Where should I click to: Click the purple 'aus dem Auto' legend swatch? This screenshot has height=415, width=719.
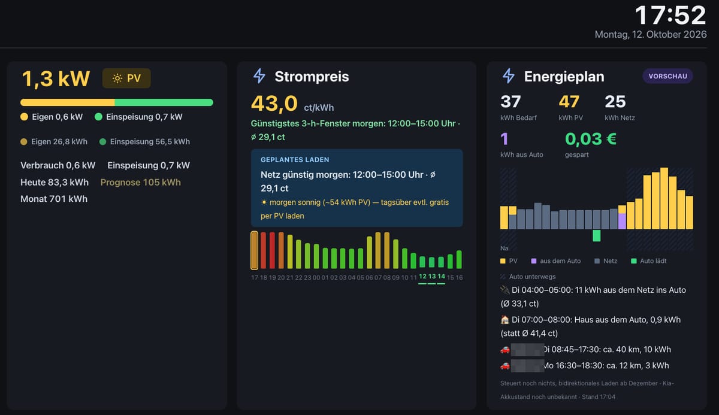point(534,261)
